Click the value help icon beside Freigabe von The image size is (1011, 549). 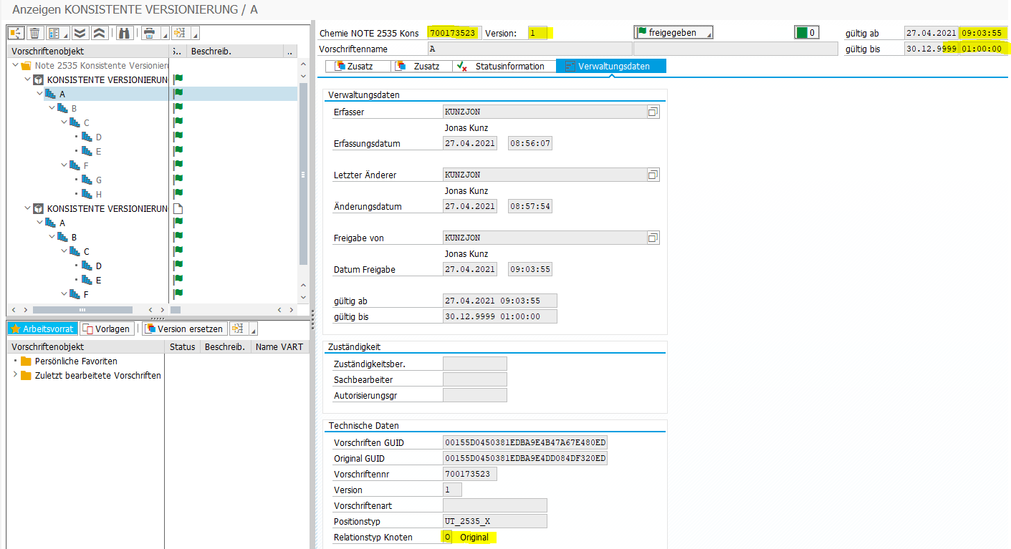[652, 238]
